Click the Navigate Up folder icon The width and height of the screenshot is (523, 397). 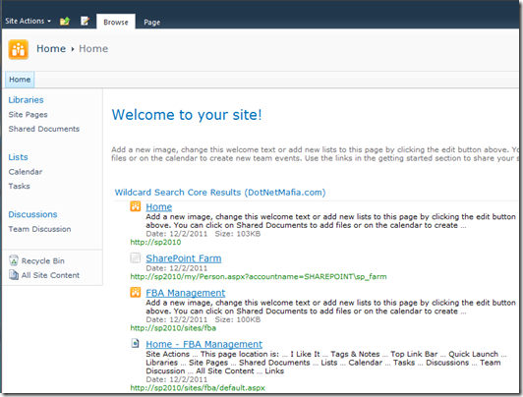65,21
